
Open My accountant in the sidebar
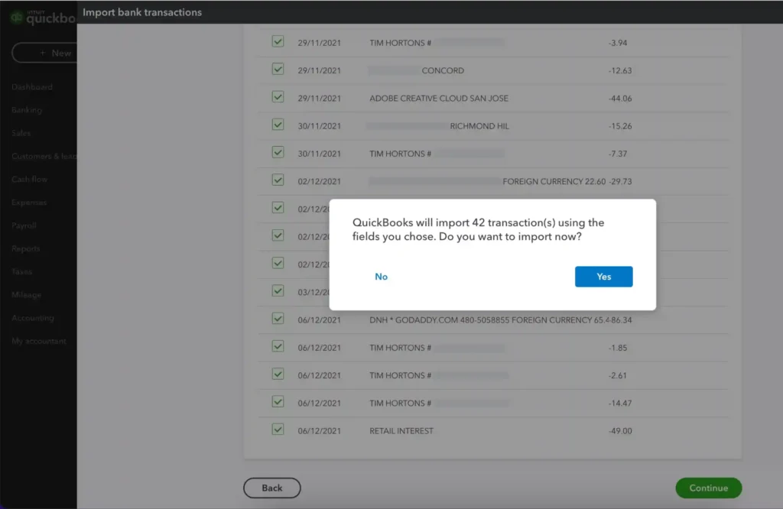pos(39,342)
